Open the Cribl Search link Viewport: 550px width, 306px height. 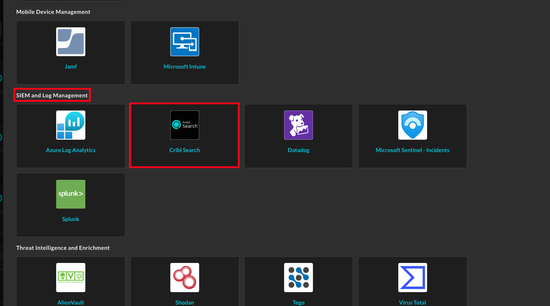[x=185, y=150]
